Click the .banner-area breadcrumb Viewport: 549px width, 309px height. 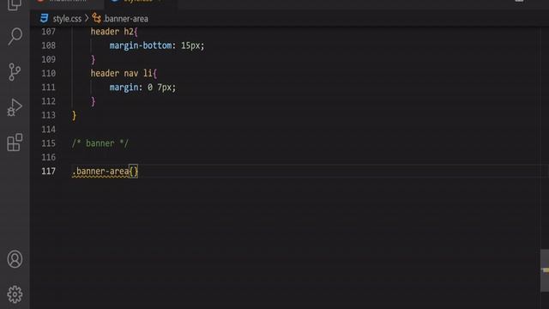point(125,19)
